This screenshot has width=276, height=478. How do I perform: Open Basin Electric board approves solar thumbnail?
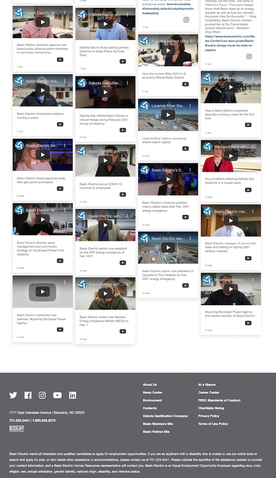(x=43, y=155)
